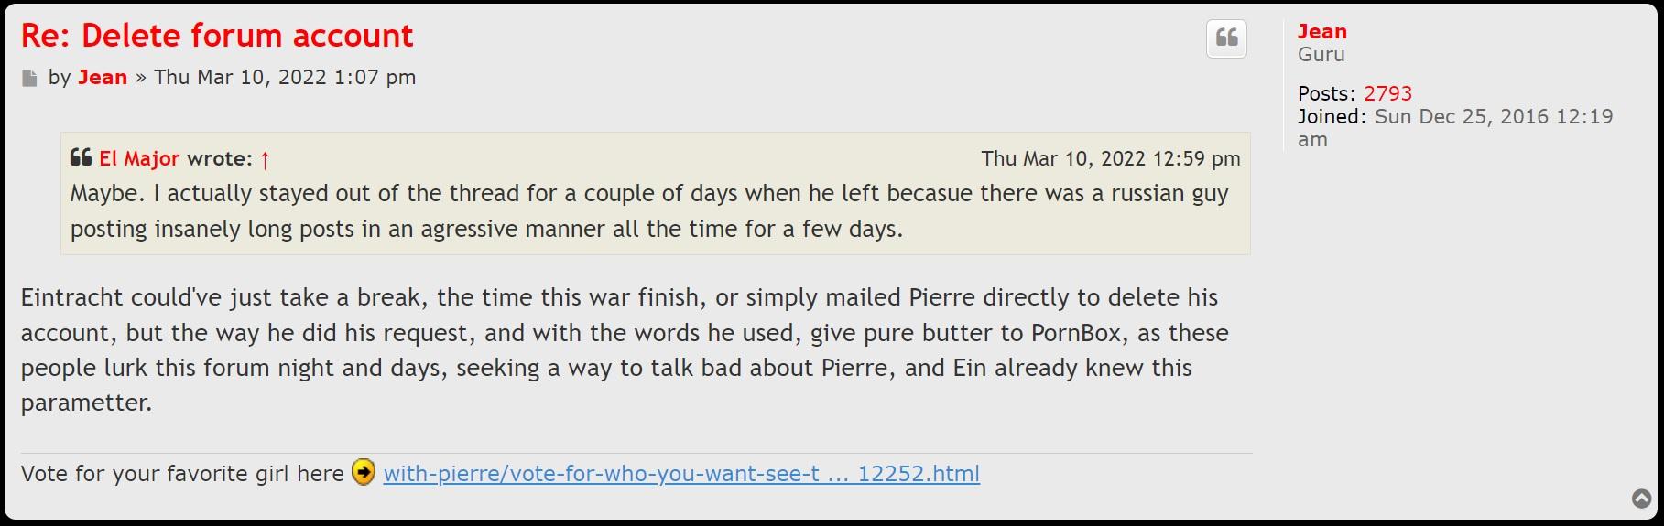
Task: Open El Major's profile link
Action: [139, 158]
